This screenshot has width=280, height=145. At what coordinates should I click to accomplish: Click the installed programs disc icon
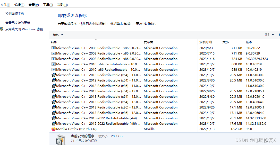[61, 140]
